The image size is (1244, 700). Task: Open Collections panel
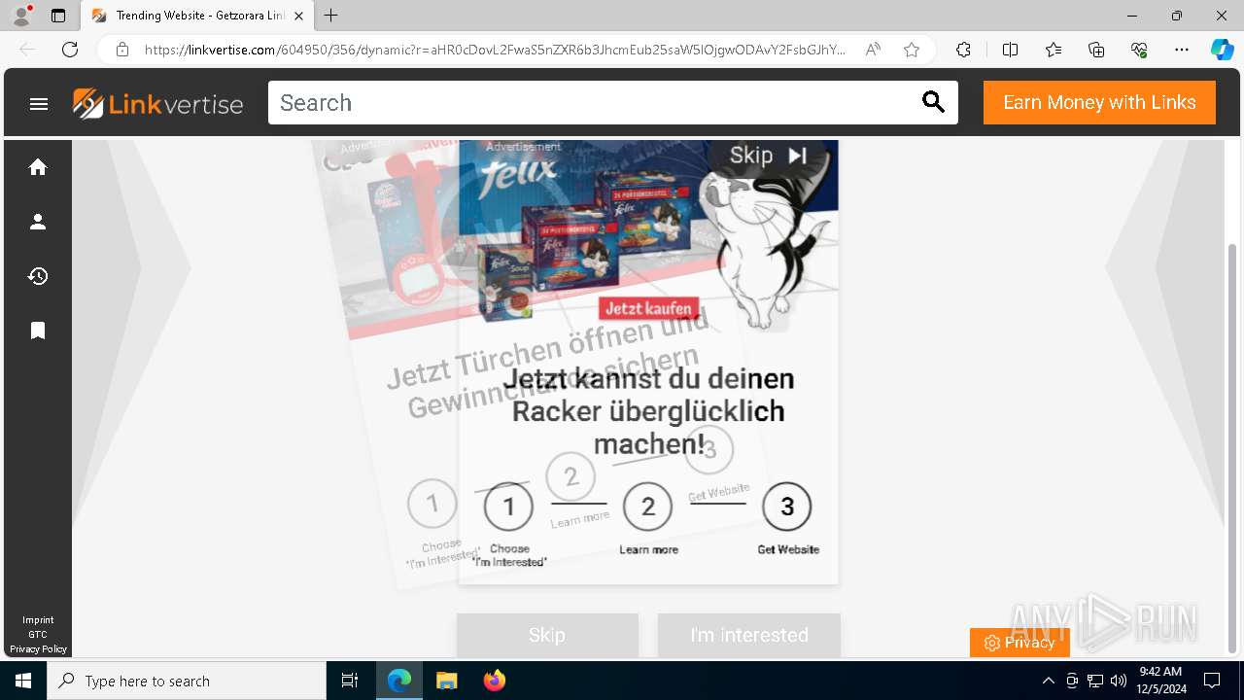tap(1096, 50)
